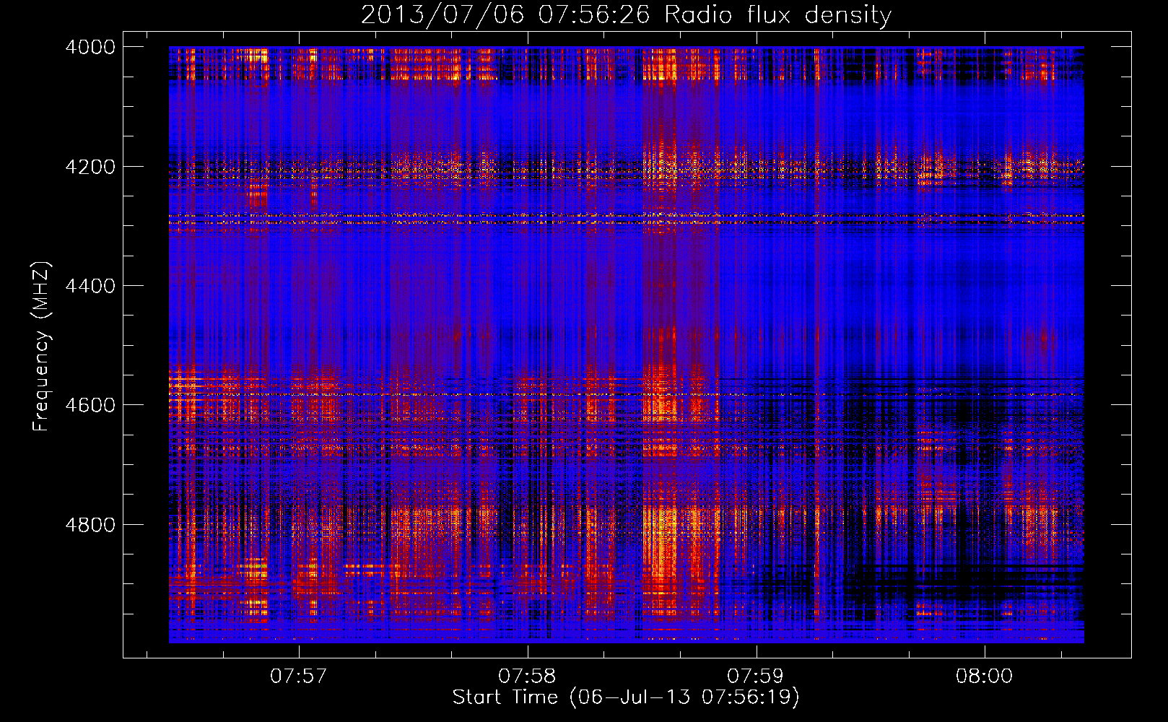
Task: Click the 4400 frequency tick label
Action: 90,286
